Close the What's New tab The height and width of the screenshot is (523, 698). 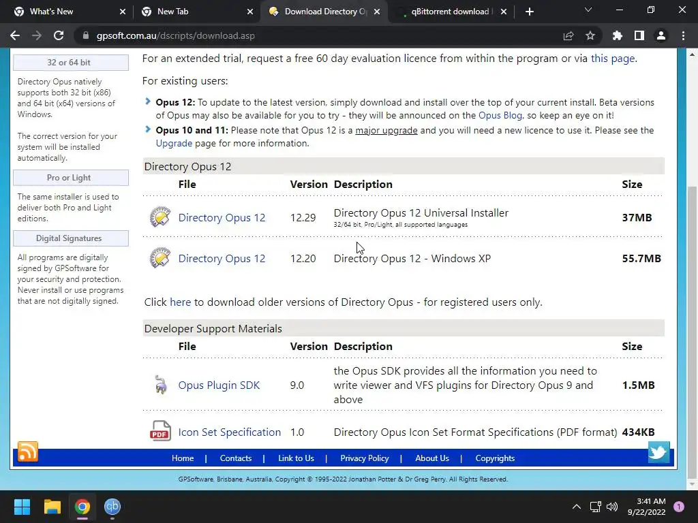[x=123, y=12]
